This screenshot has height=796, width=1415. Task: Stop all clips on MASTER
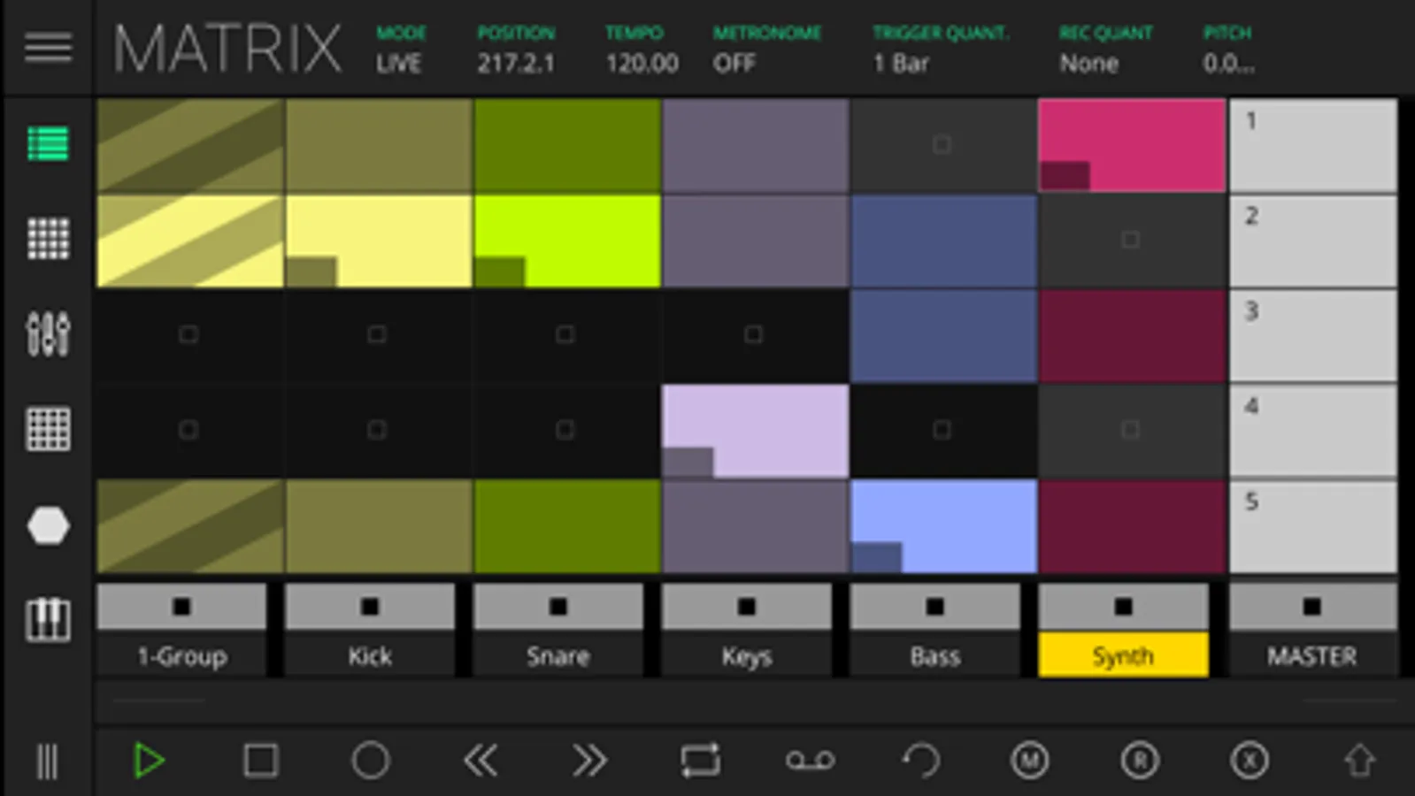click(1313, 607)
